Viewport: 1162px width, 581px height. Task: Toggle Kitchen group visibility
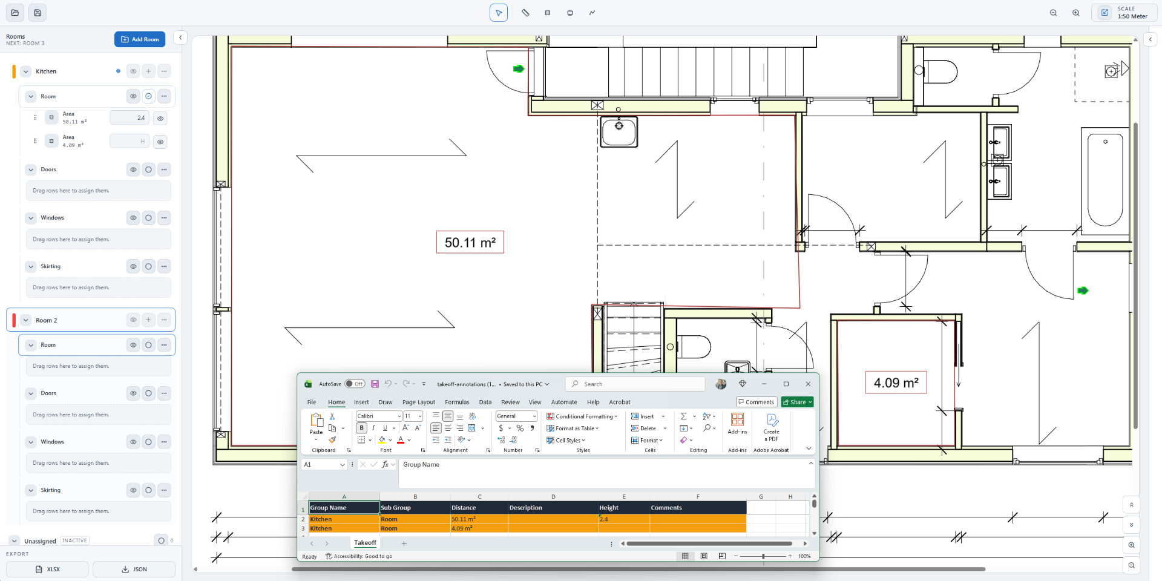[x=133, y=71]
